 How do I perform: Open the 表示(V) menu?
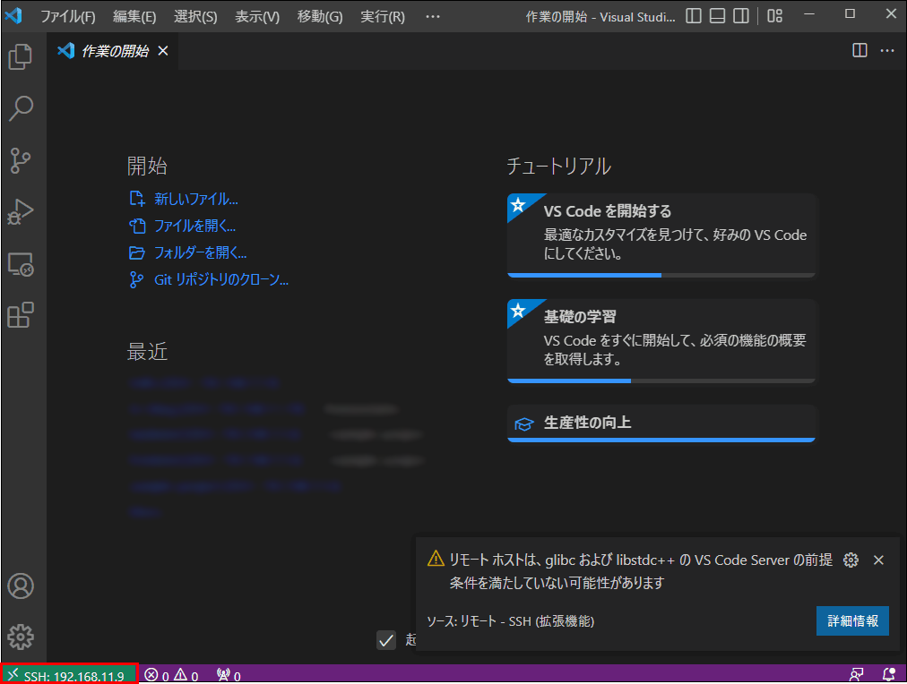click(x=257, y=16)
